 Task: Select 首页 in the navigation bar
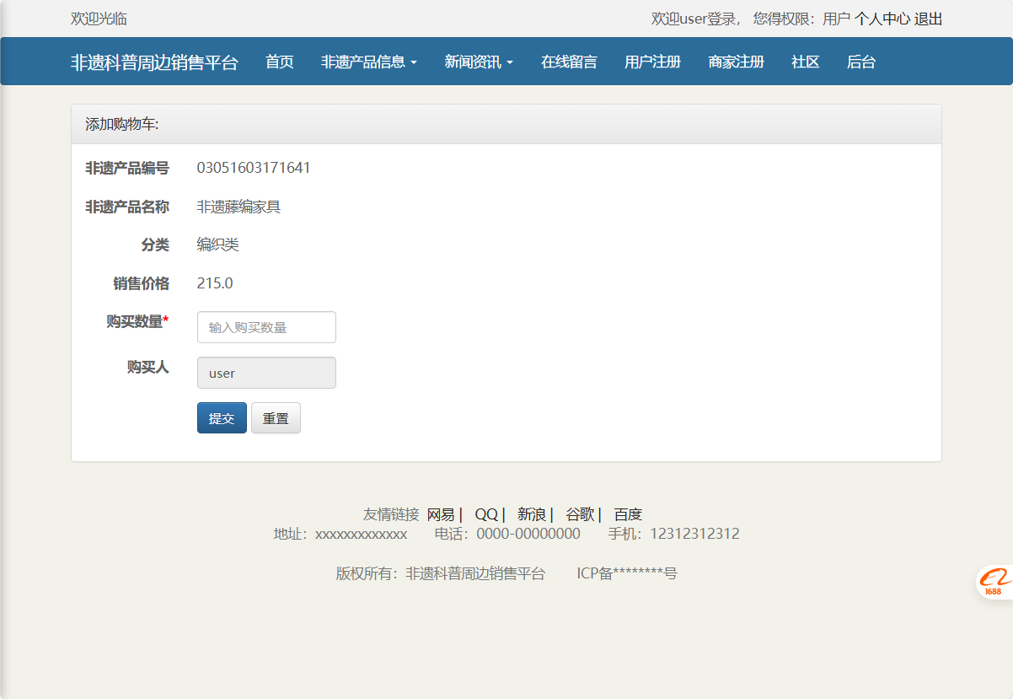tap(279, 61)
